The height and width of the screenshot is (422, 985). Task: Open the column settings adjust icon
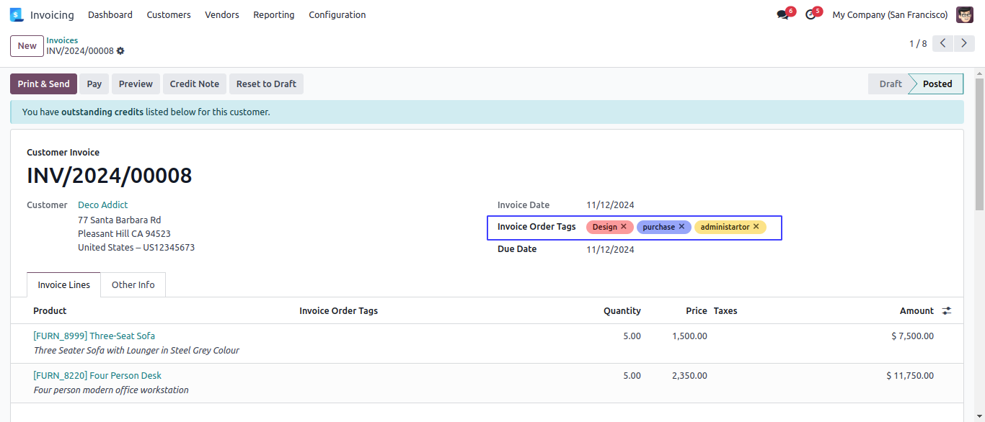pyautogui.click(x=947, y=311)
